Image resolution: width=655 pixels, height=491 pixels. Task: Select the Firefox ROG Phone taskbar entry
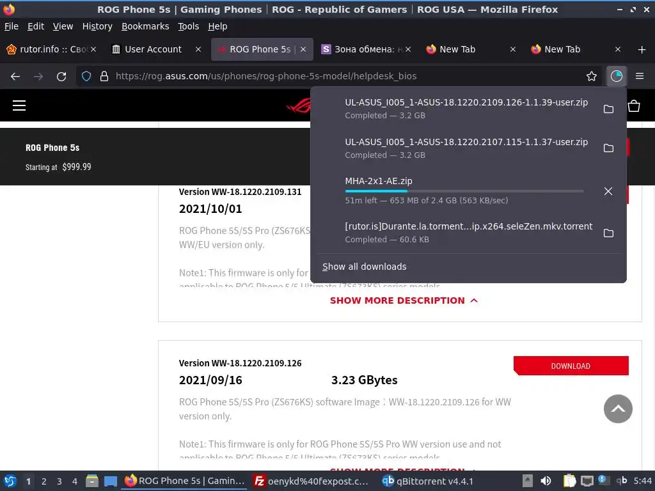coord(185,481)
